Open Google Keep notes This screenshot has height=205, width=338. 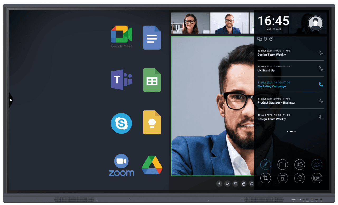[x=152, y=122]
